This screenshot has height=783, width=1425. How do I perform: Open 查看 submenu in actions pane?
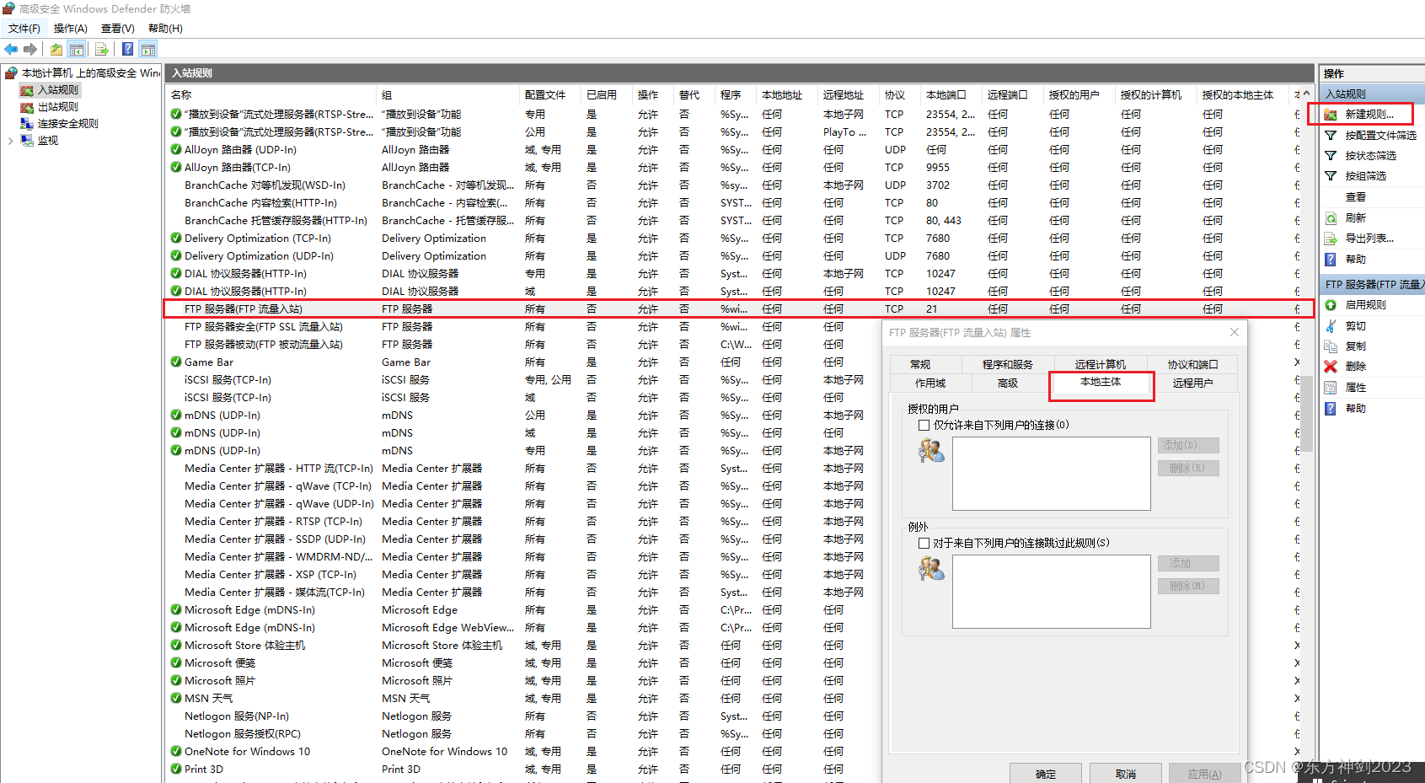[1355, 197]
